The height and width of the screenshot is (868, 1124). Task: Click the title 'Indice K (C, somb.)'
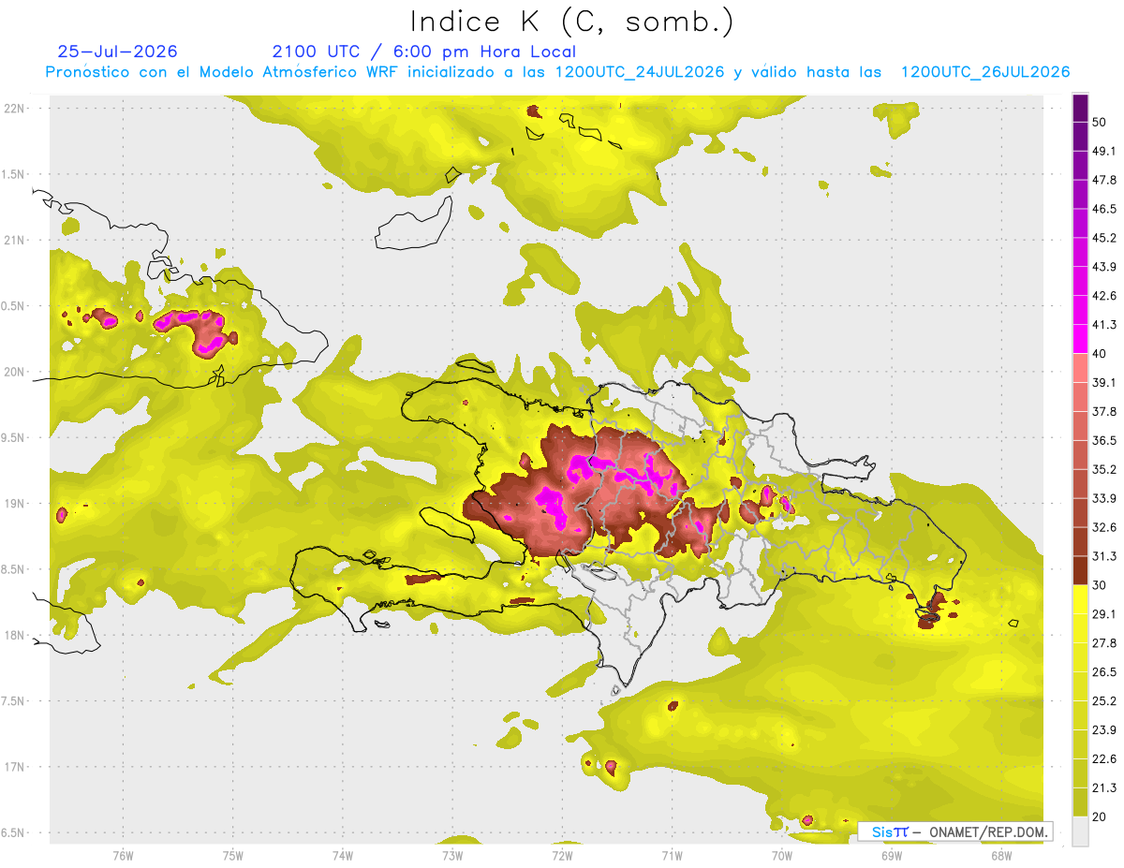(572, 22)
